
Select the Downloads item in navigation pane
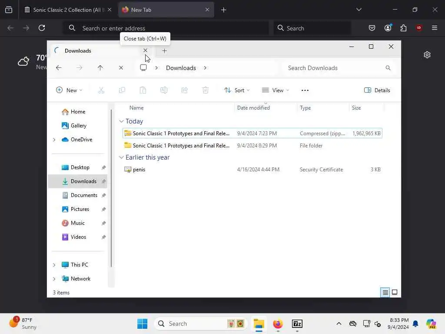[x=78, y=181]
